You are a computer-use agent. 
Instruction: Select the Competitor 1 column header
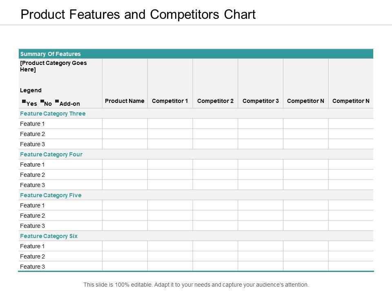pos(170,101)
